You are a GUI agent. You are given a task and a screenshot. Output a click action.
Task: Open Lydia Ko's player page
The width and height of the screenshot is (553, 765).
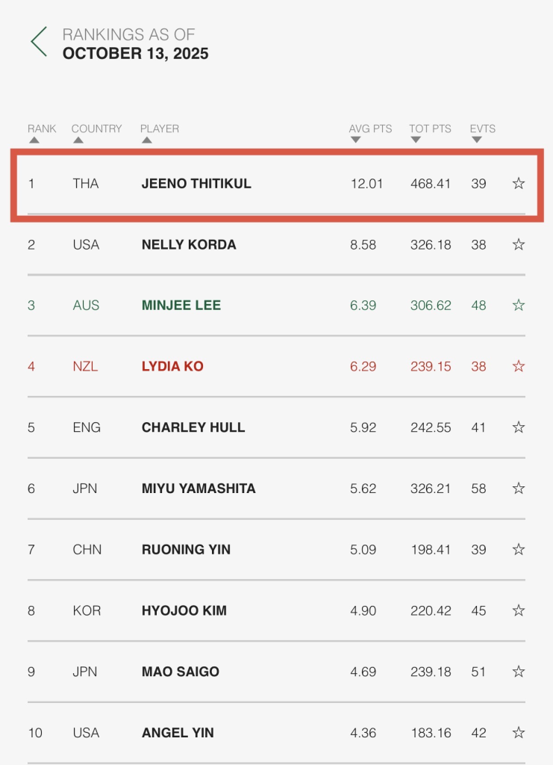tap(172, 367)
